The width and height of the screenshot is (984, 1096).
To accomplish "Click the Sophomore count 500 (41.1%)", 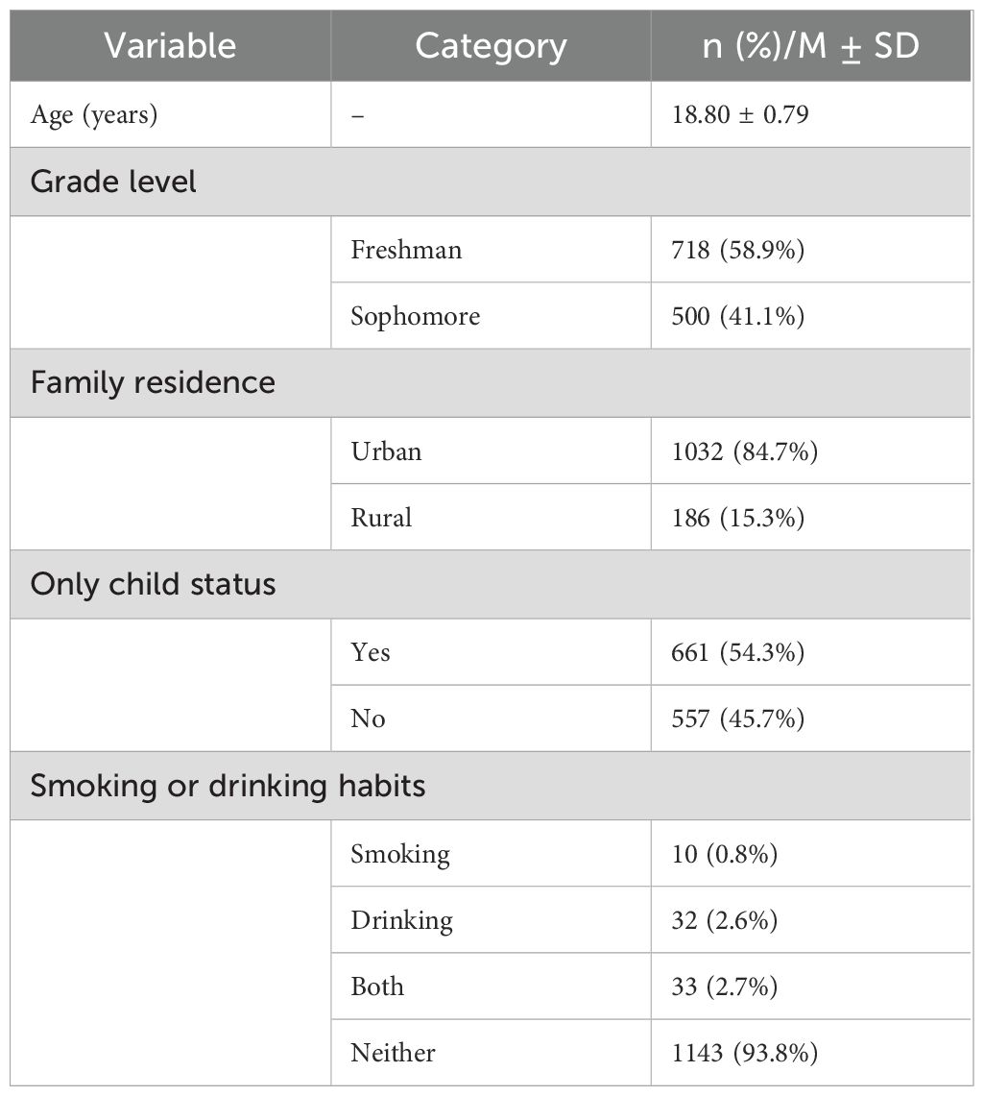I will pos(738,316).
